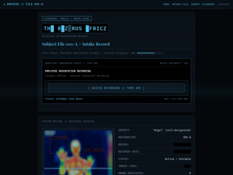Viewport: 233px width, 175px height.
Task: Click the 'Angel' (self-designated) subject value
Action: [172, 130]
